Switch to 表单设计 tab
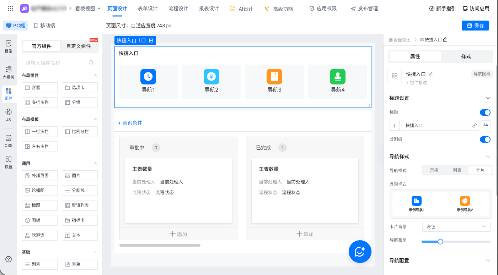 coord(148,9)
